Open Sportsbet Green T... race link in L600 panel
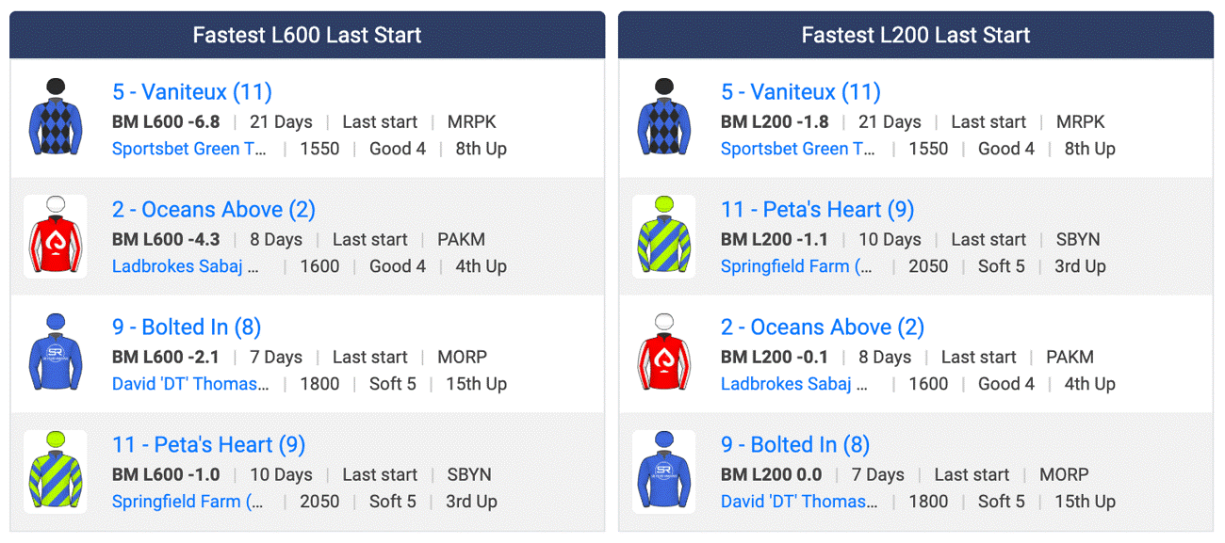 tap(189, 149)
